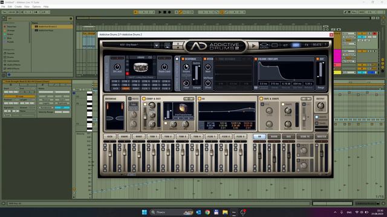The width and height of the screenshot is (387, 217).
Task: Click the save preset disk icon
Action: pos(167,45)
